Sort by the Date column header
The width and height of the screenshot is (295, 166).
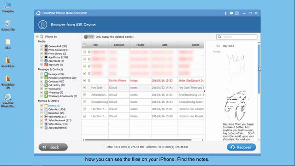tap(165, 45)
